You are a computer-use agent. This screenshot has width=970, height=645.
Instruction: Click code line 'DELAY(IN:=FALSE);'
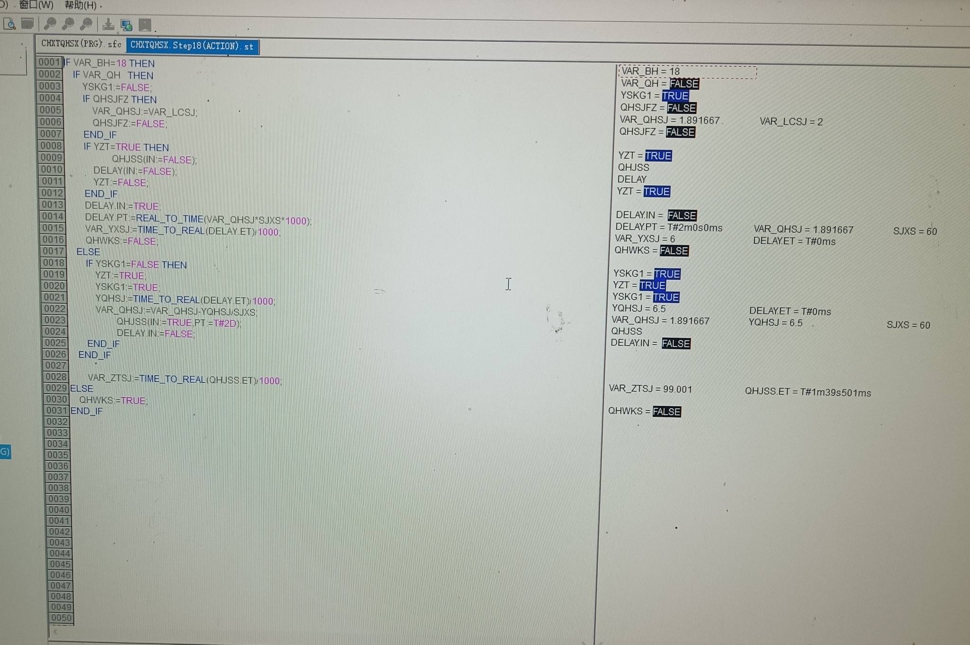135,171
